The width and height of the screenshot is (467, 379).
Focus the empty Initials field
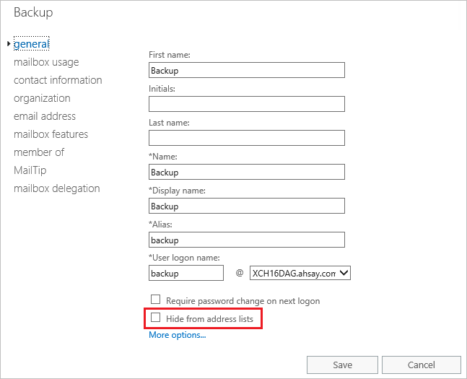(247, 104)
